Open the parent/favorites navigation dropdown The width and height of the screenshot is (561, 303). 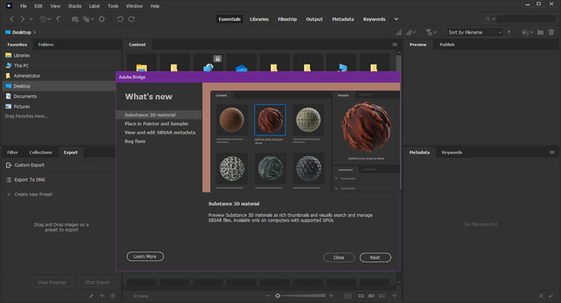click(31, 19)
